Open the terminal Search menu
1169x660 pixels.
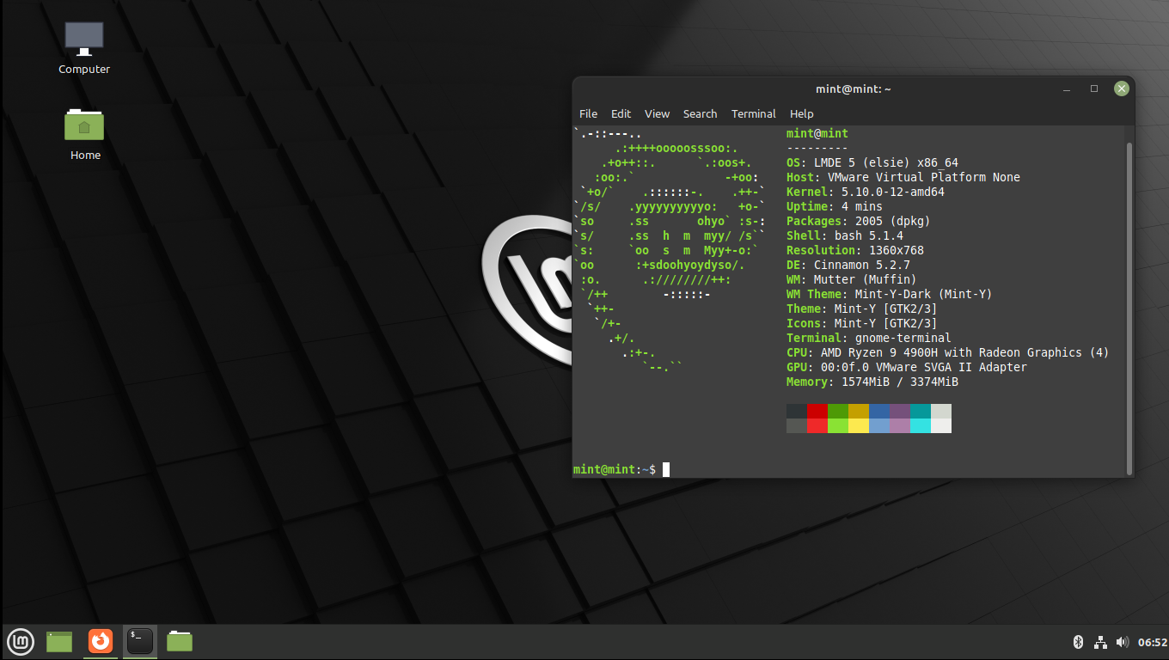click(700, 113)
